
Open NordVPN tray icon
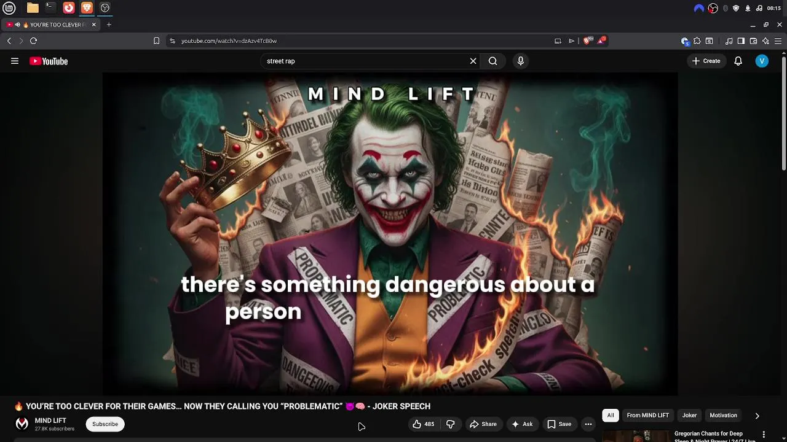click(x=698, y=8)
